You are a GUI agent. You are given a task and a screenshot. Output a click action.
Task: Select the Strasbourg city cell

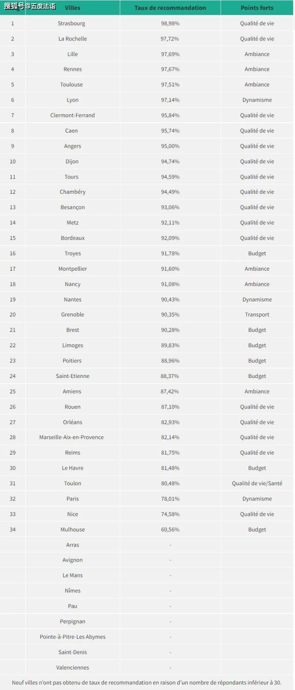point(72,23)
